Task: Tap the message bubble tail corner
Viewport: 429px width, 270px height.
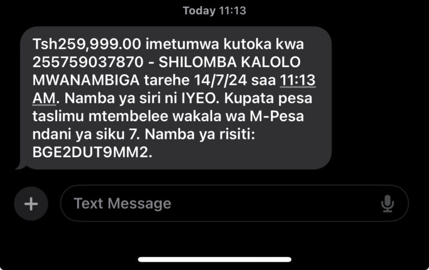Action: tap(21, 166)
